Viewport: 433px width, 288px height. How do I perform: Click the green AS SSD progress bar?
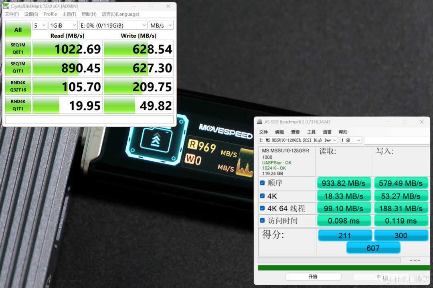[x=344, y=268]
